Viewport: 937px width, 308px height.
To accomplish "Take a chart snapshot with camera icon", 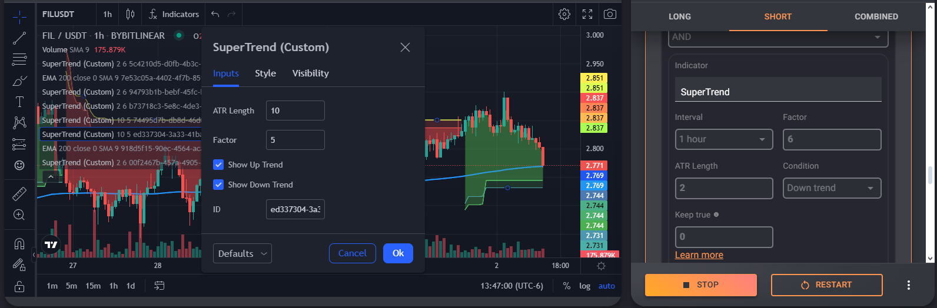I will [x=610, y=14].
